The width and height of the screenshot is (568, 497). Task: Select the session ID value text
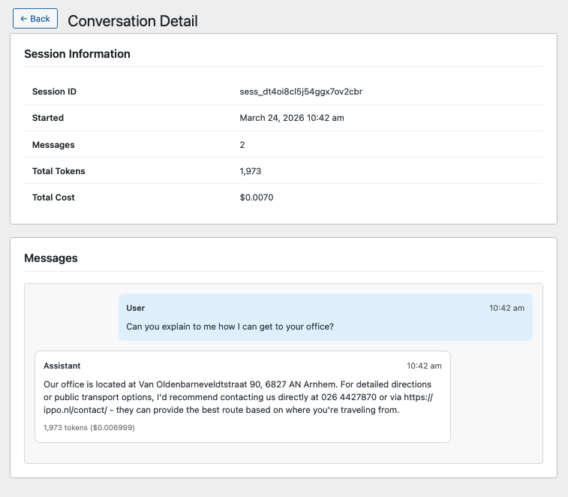pos(301,92)
